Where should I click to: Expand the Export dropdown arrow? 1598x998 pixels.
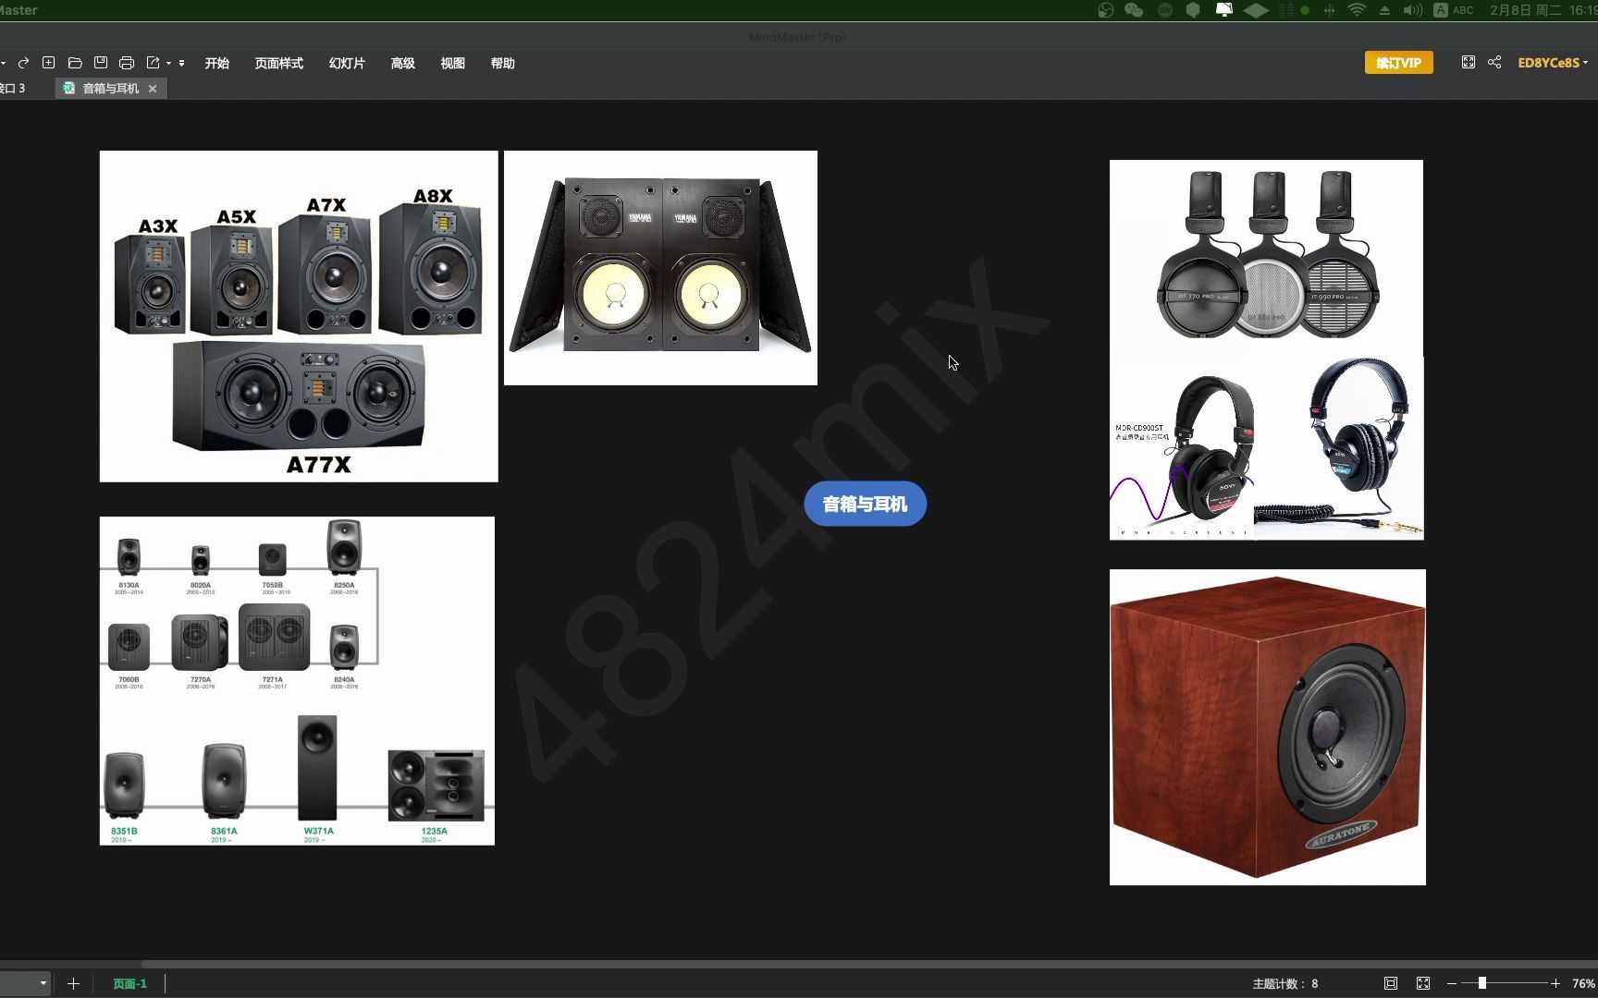(x=168, y=64)
